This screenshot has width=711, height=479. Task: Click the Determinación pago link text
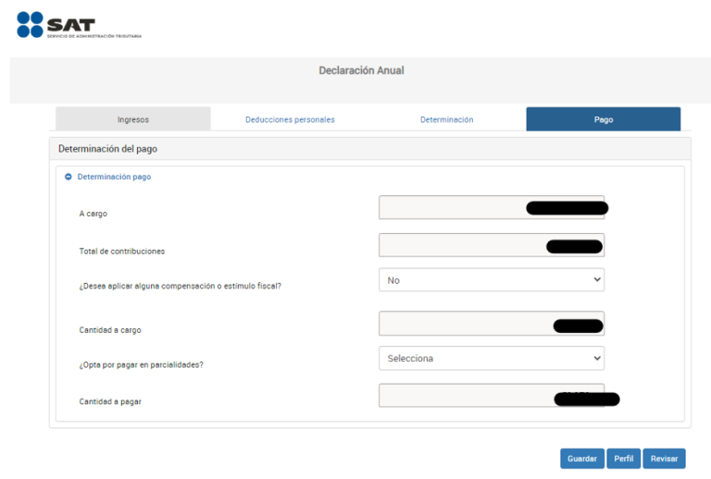[114, 177]
